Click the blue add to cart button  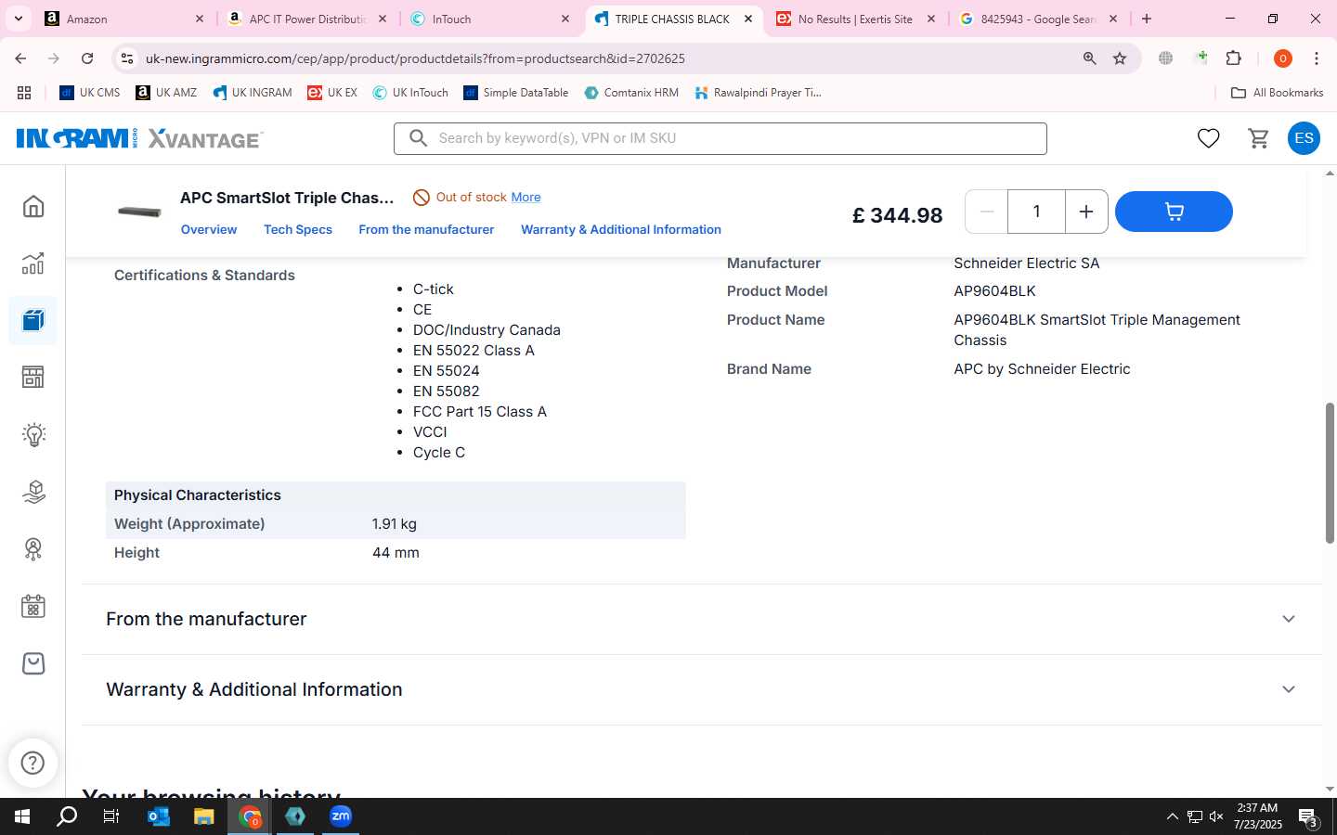pyautogui.click(x=1174, y=212)
